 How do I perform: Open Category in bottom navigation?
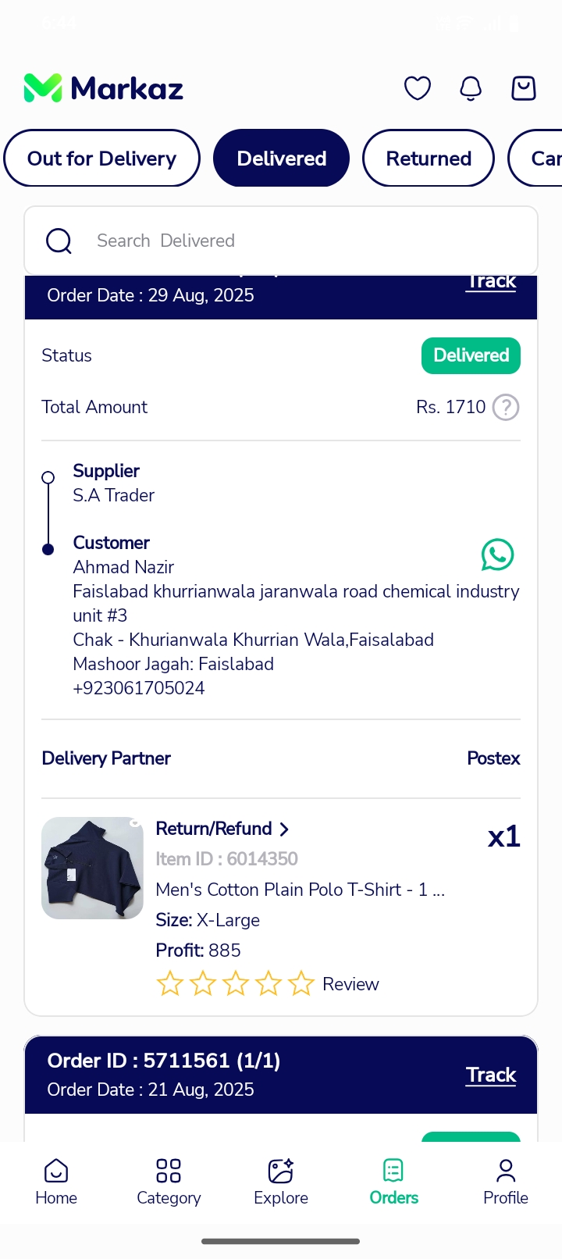169,1182
